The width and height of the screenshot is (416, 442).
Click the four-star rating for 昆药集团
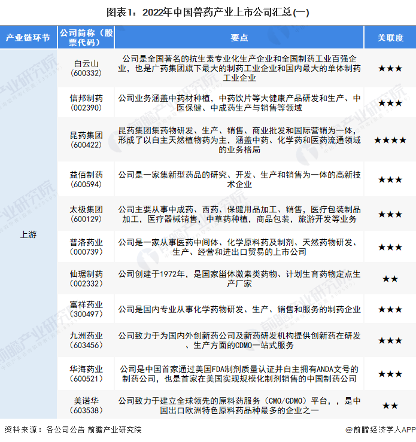click(390, 140)
